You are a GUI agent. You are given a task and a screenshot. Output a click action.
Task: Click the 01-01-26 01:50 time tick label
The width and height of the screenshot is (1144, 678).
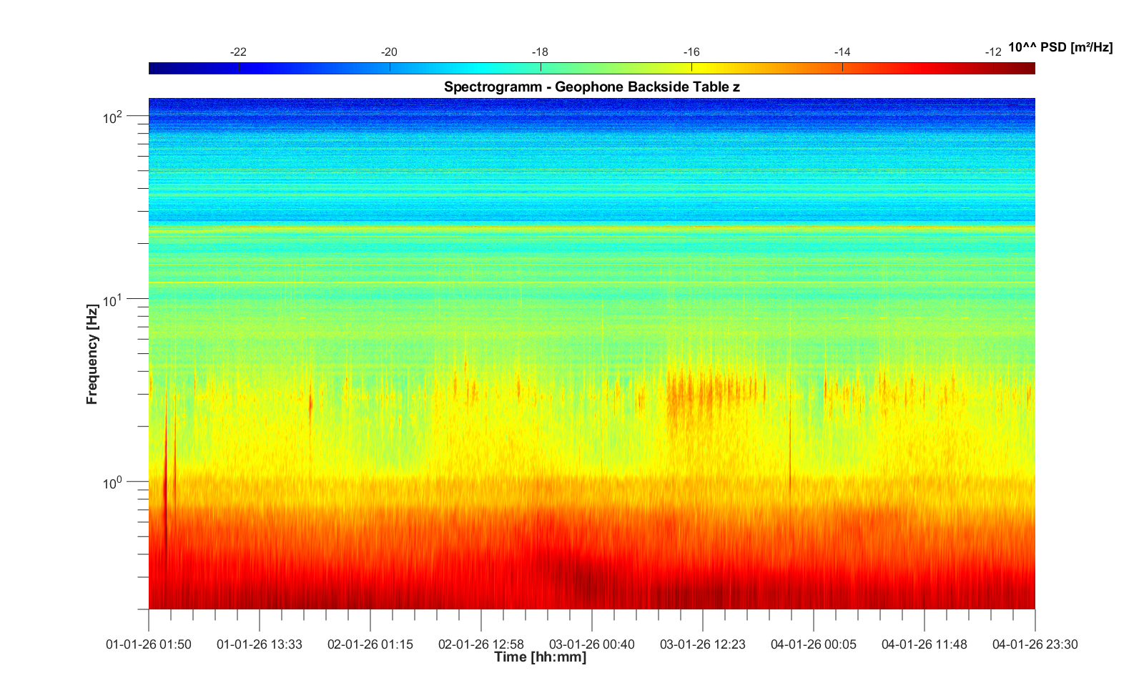(149, 644)
